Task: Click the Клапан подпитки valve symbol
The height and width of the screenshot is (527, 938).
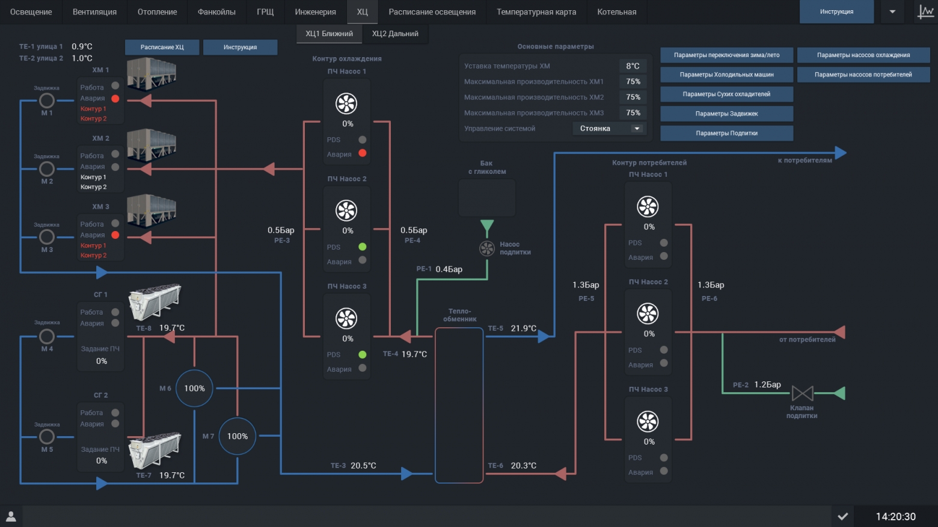Action: pyautogui.click(x=803, y=393)
